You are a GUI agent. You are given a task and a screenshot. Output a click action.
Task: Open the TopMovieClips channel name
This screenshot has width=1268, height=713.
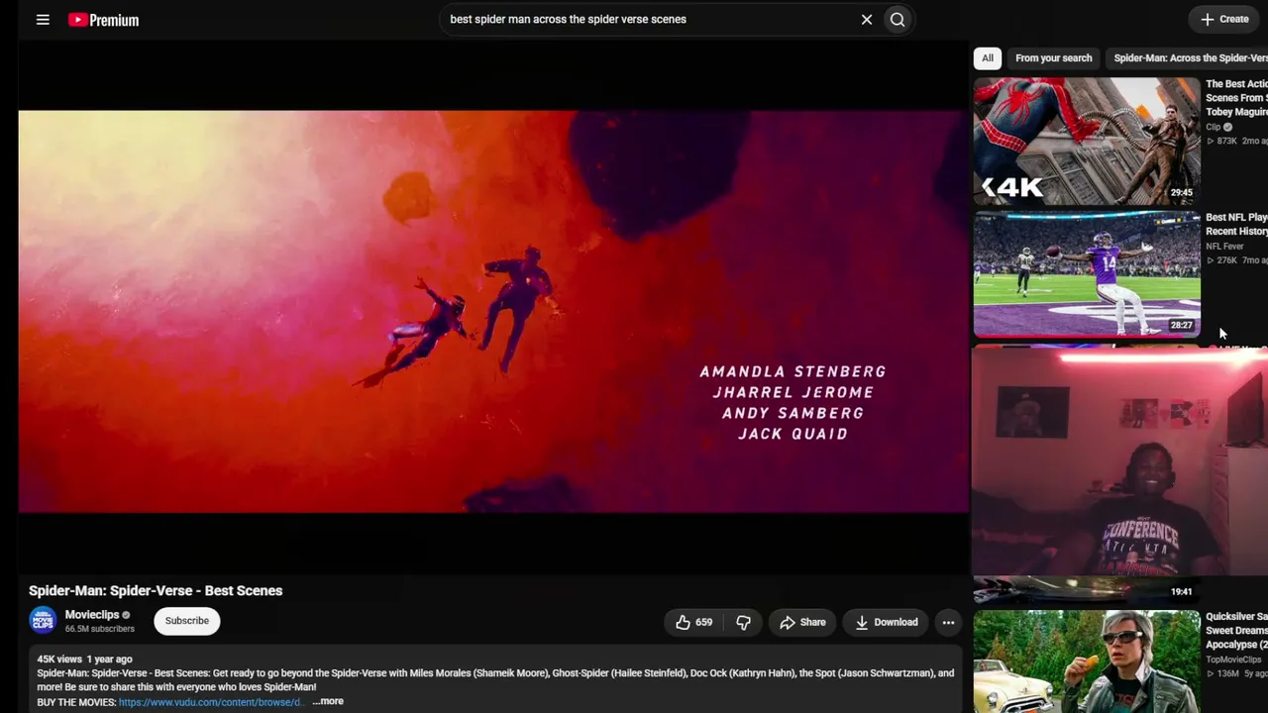[x=1233, y=660]
